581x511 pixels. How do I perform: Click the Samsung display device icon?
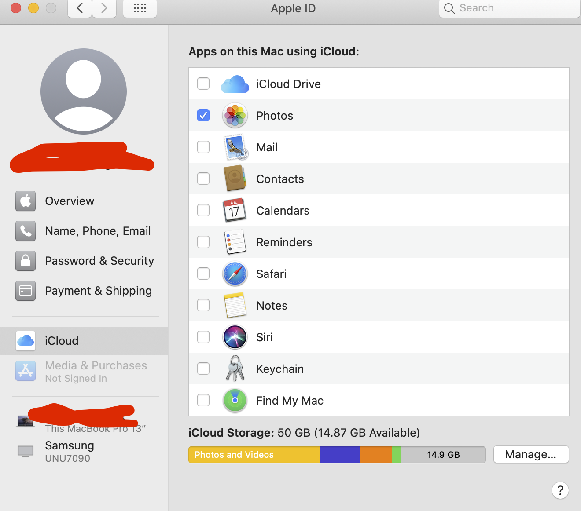pyautogui.click(x=26, y=451)
